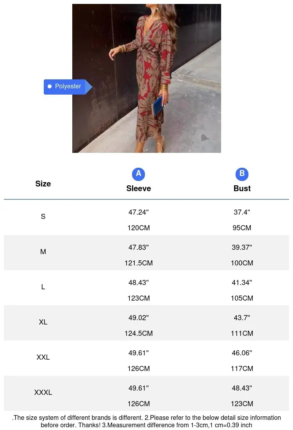Click the 100CM bust value for M

coord(242,263)
